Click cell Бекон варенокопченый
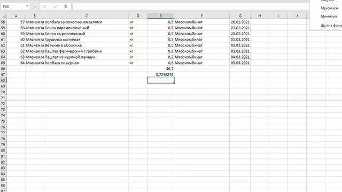 (x=87, y=28)
